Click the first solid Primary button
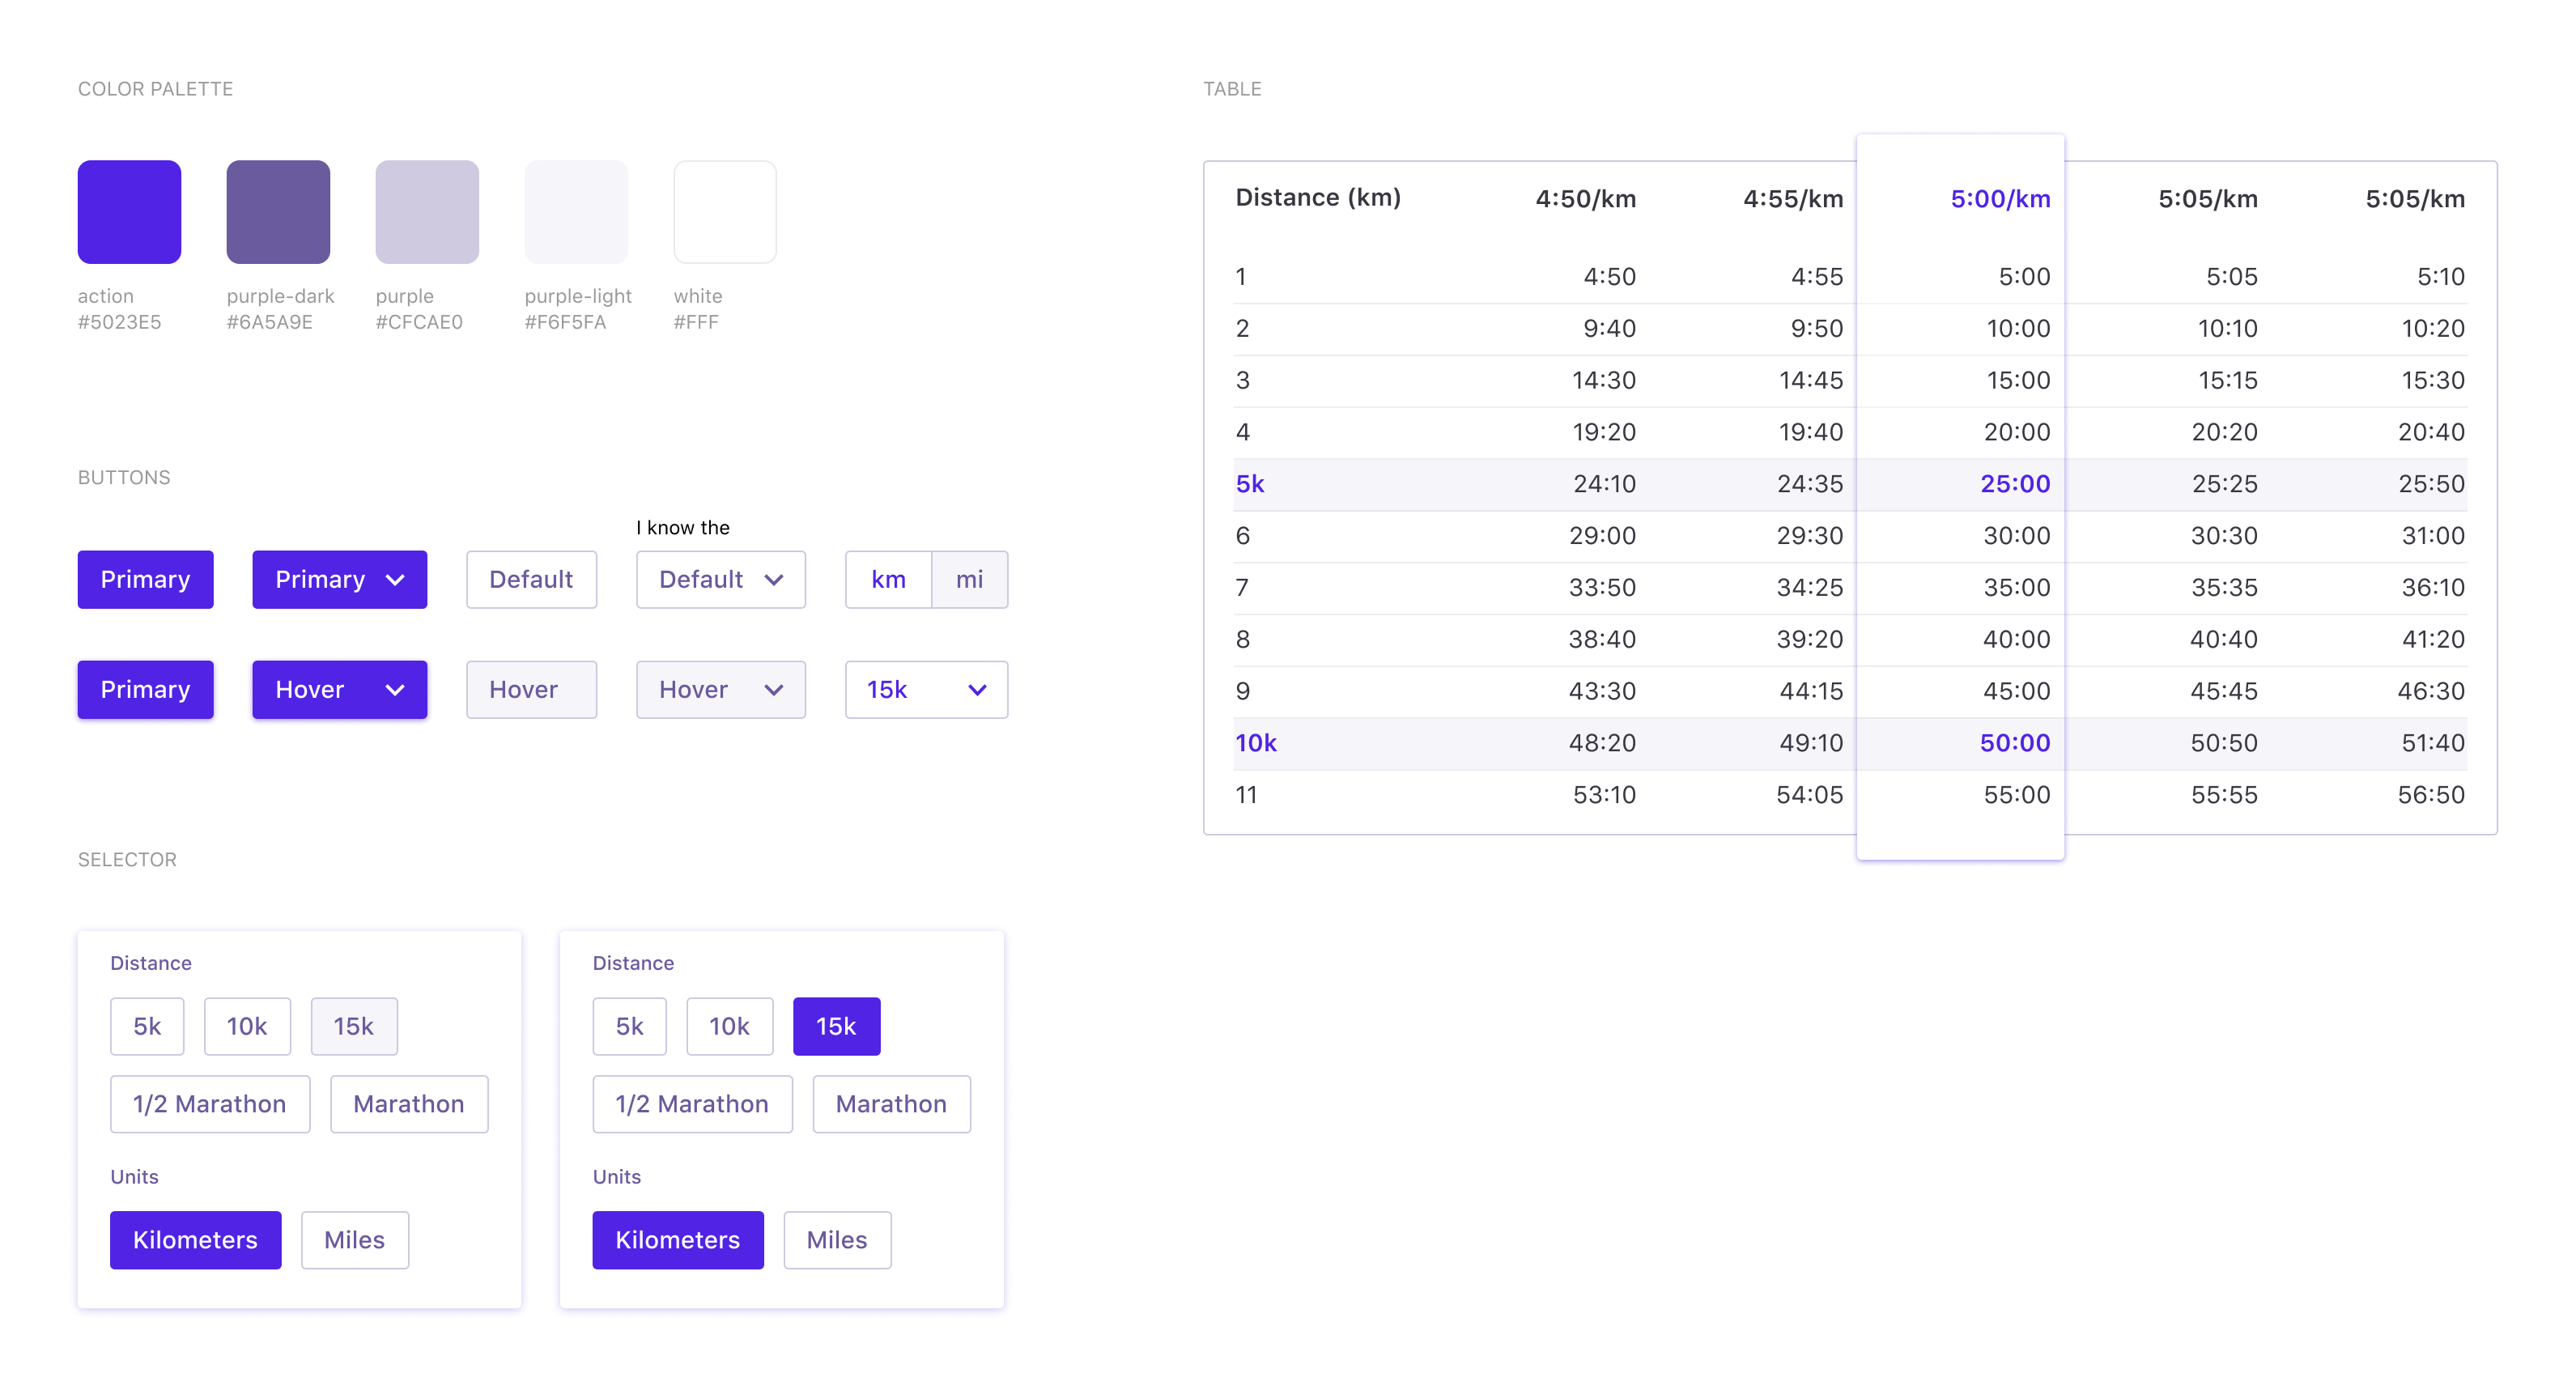2576x1386 pixels. click(x=145, y=580)
